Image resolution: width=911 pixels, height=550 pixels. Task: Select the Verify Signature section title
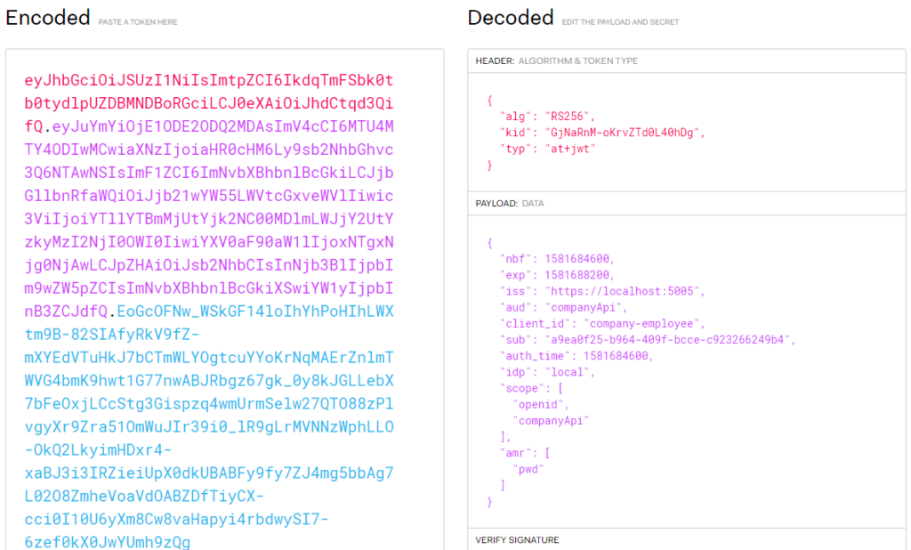coord(517,540)
